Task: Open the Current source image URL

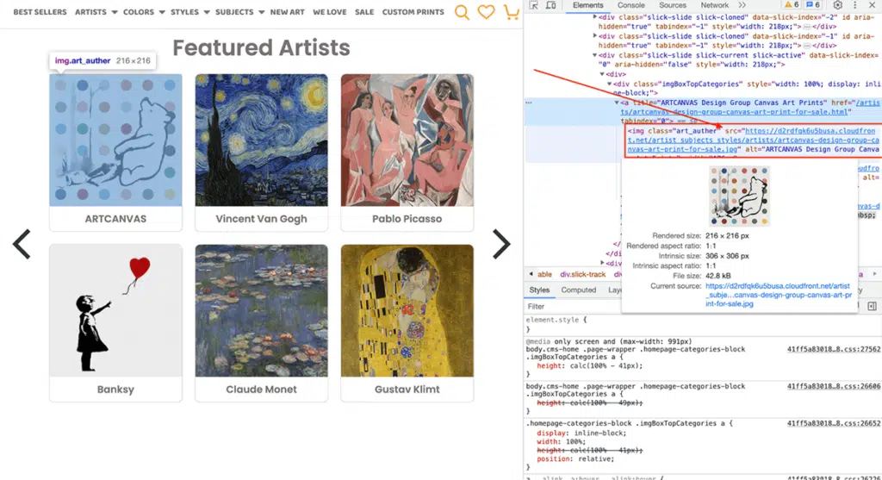Action: (x=779, y=295)
